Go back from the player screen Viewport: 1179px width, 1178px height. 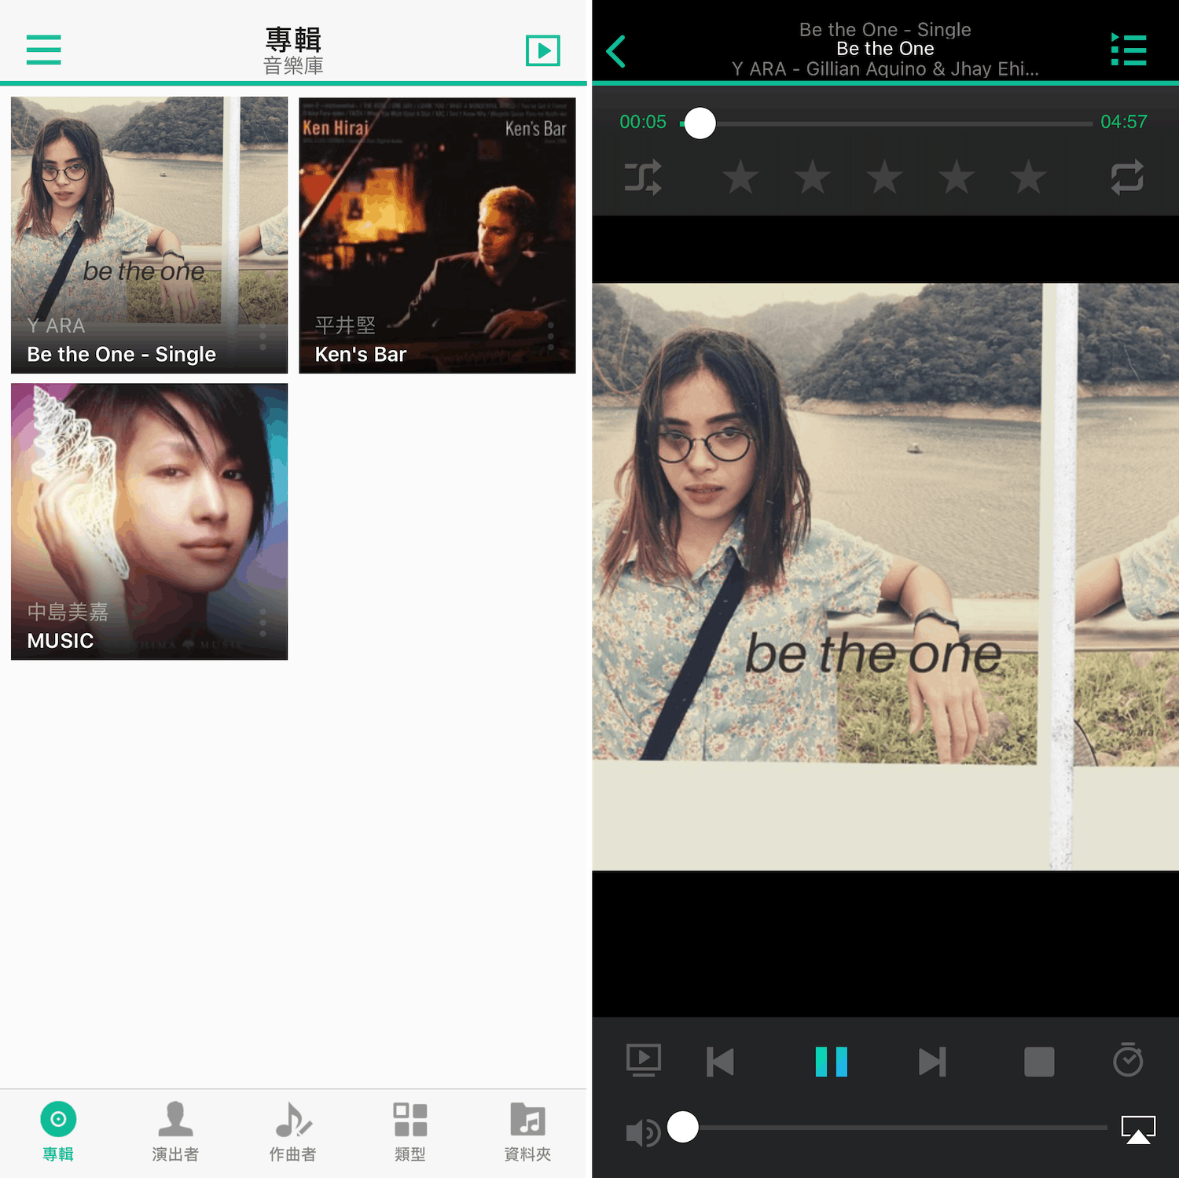click(616, 51)
